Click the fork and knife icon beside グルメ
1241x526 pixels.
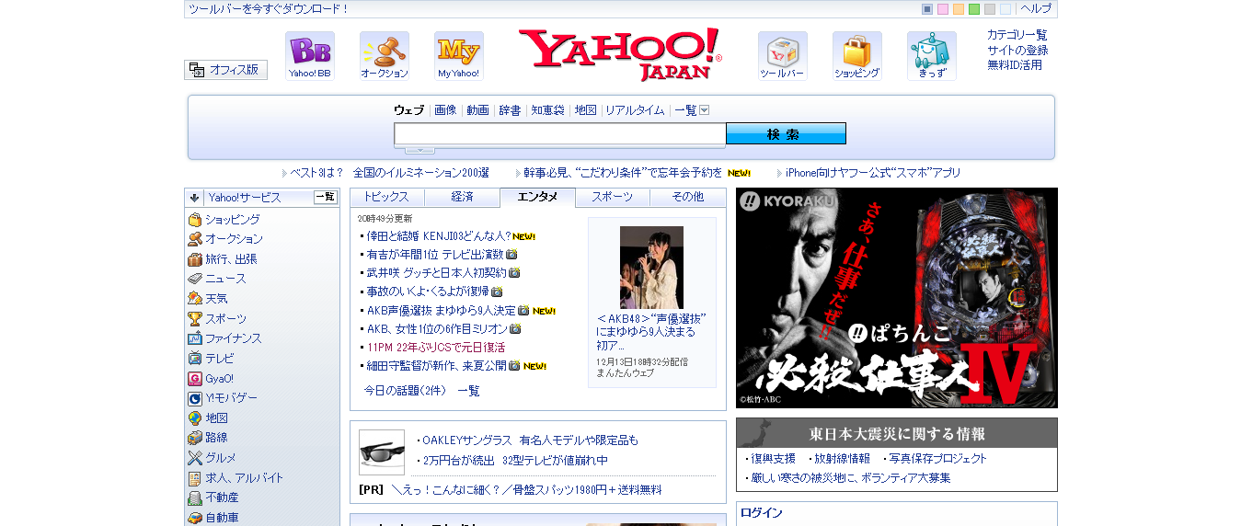click(195, 458)
